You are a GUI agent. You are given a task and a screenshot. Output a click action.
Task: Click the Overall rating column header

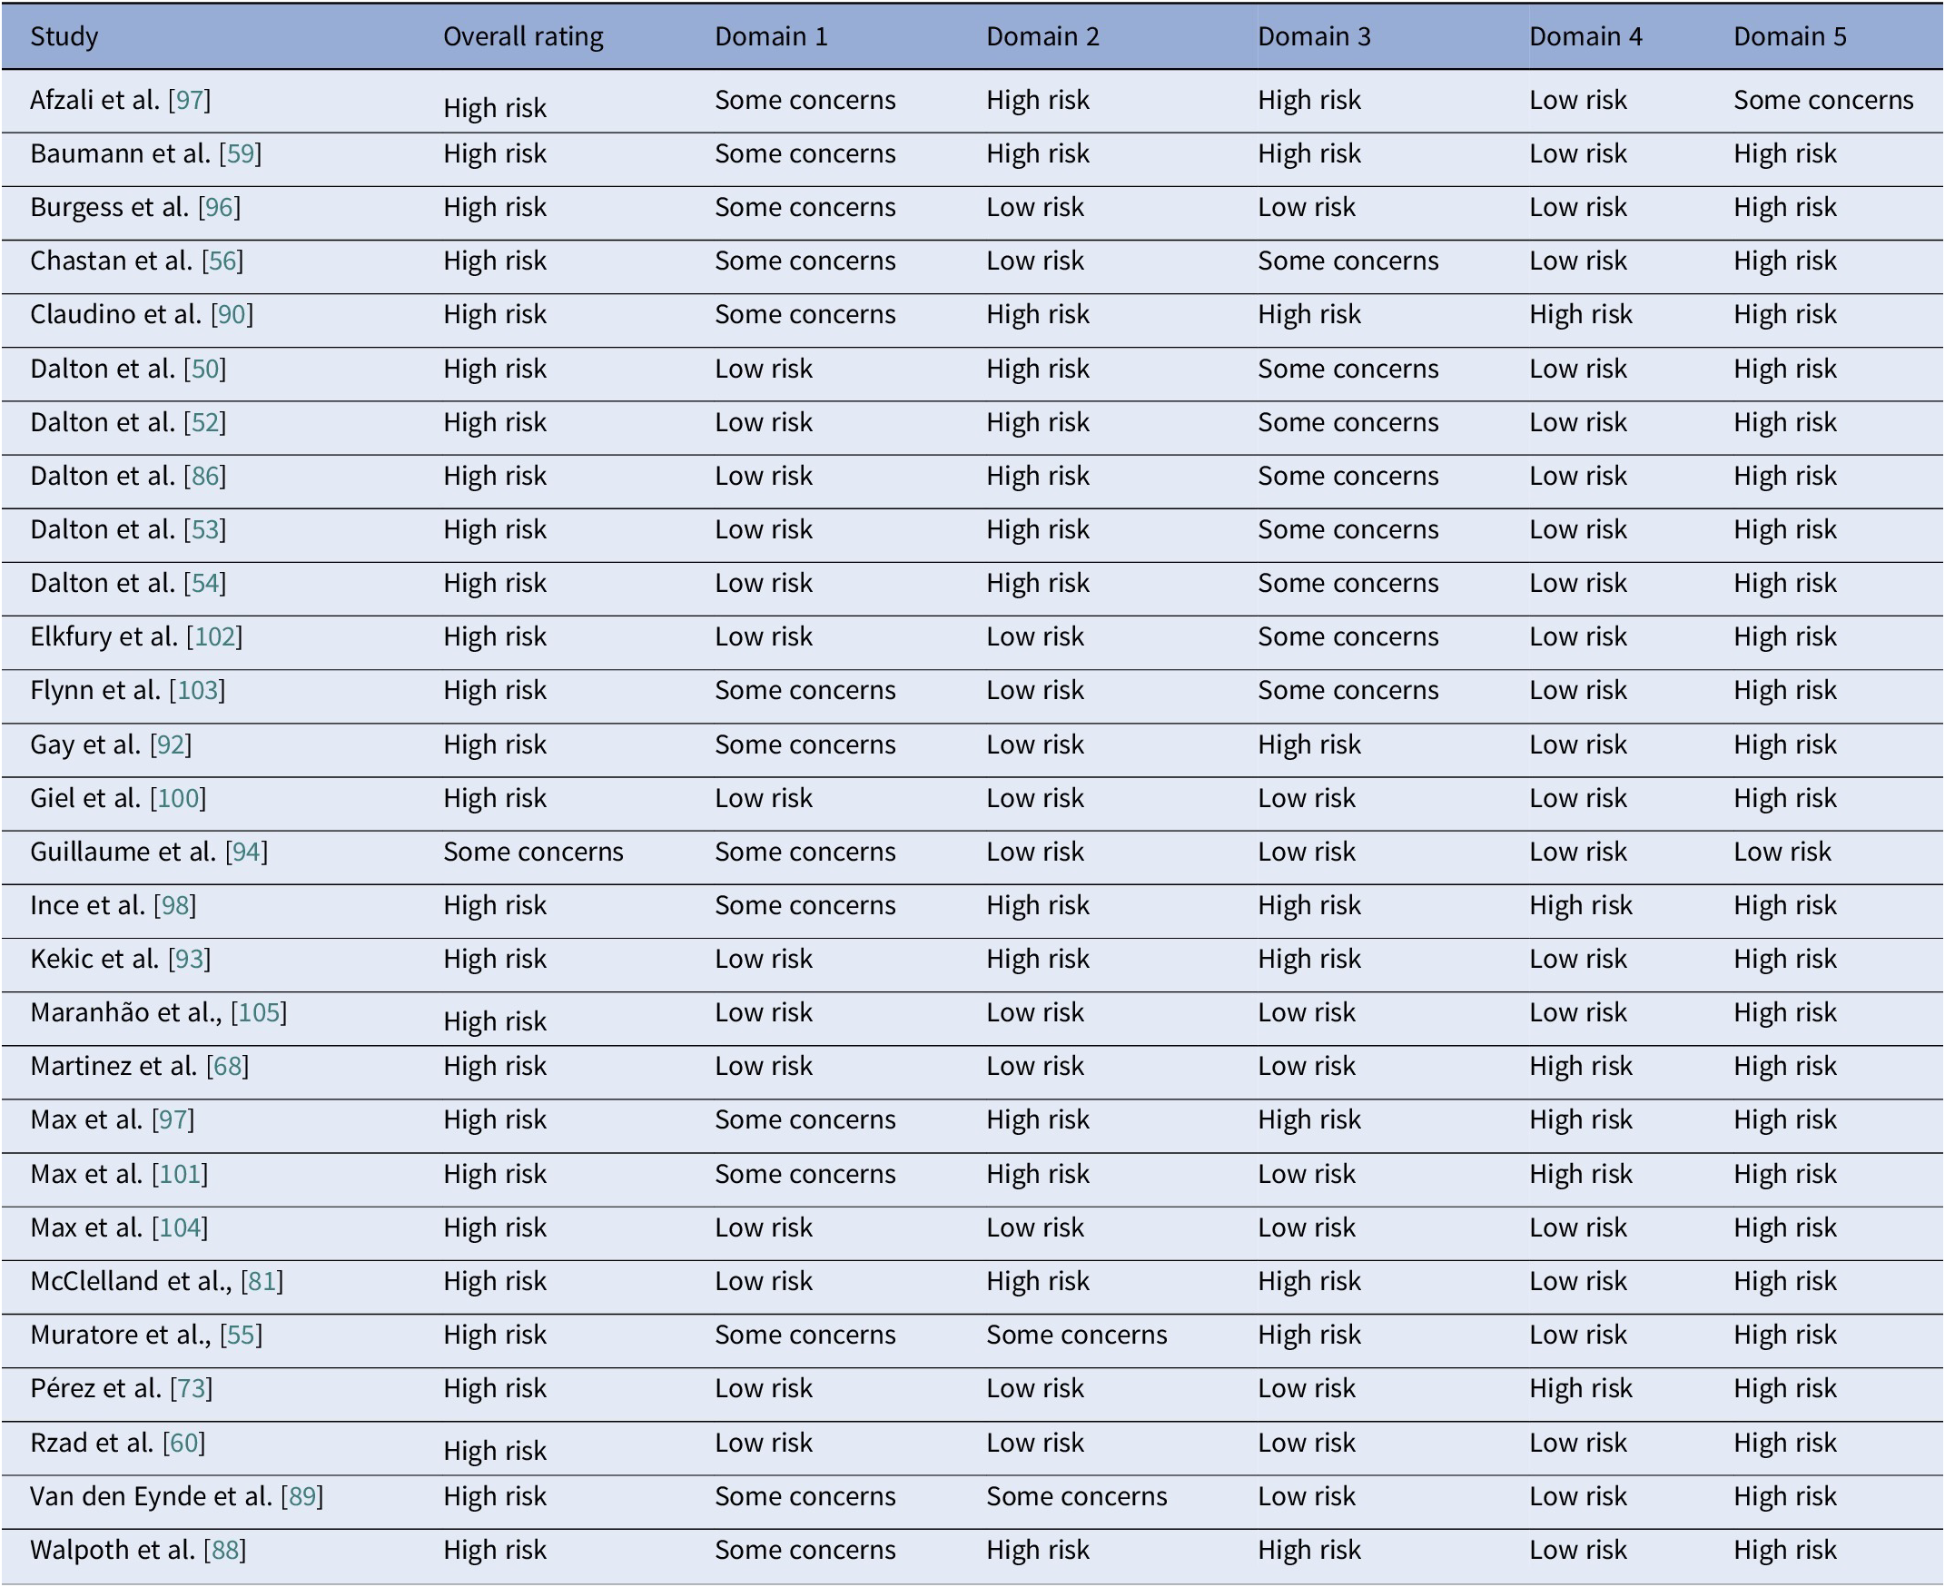(523, 36)
